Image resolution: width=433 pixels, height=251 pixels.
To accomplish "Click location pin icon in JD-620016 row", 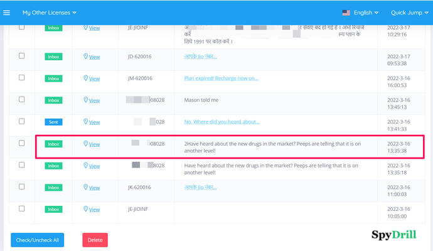I will pyautogui.click(x=86, y=56).
